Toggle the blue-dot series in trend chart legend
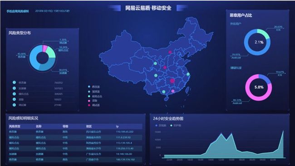The height and width of the screenshot is (166, 295). coord(161,125)
